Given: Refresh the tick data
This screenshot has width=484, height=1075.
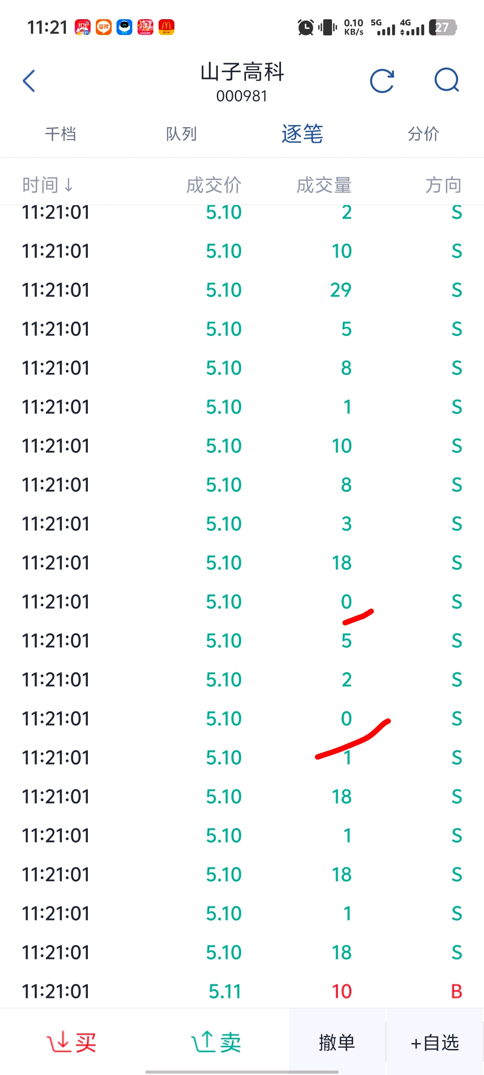Looking at the screenshot, I should click(x=382, y=81).
